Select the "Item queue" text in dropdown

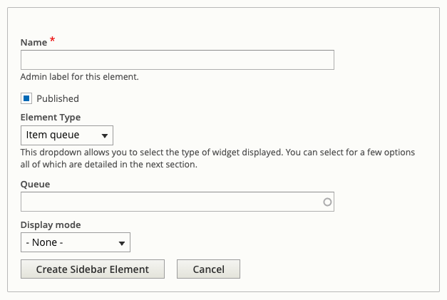click(53, 135)
